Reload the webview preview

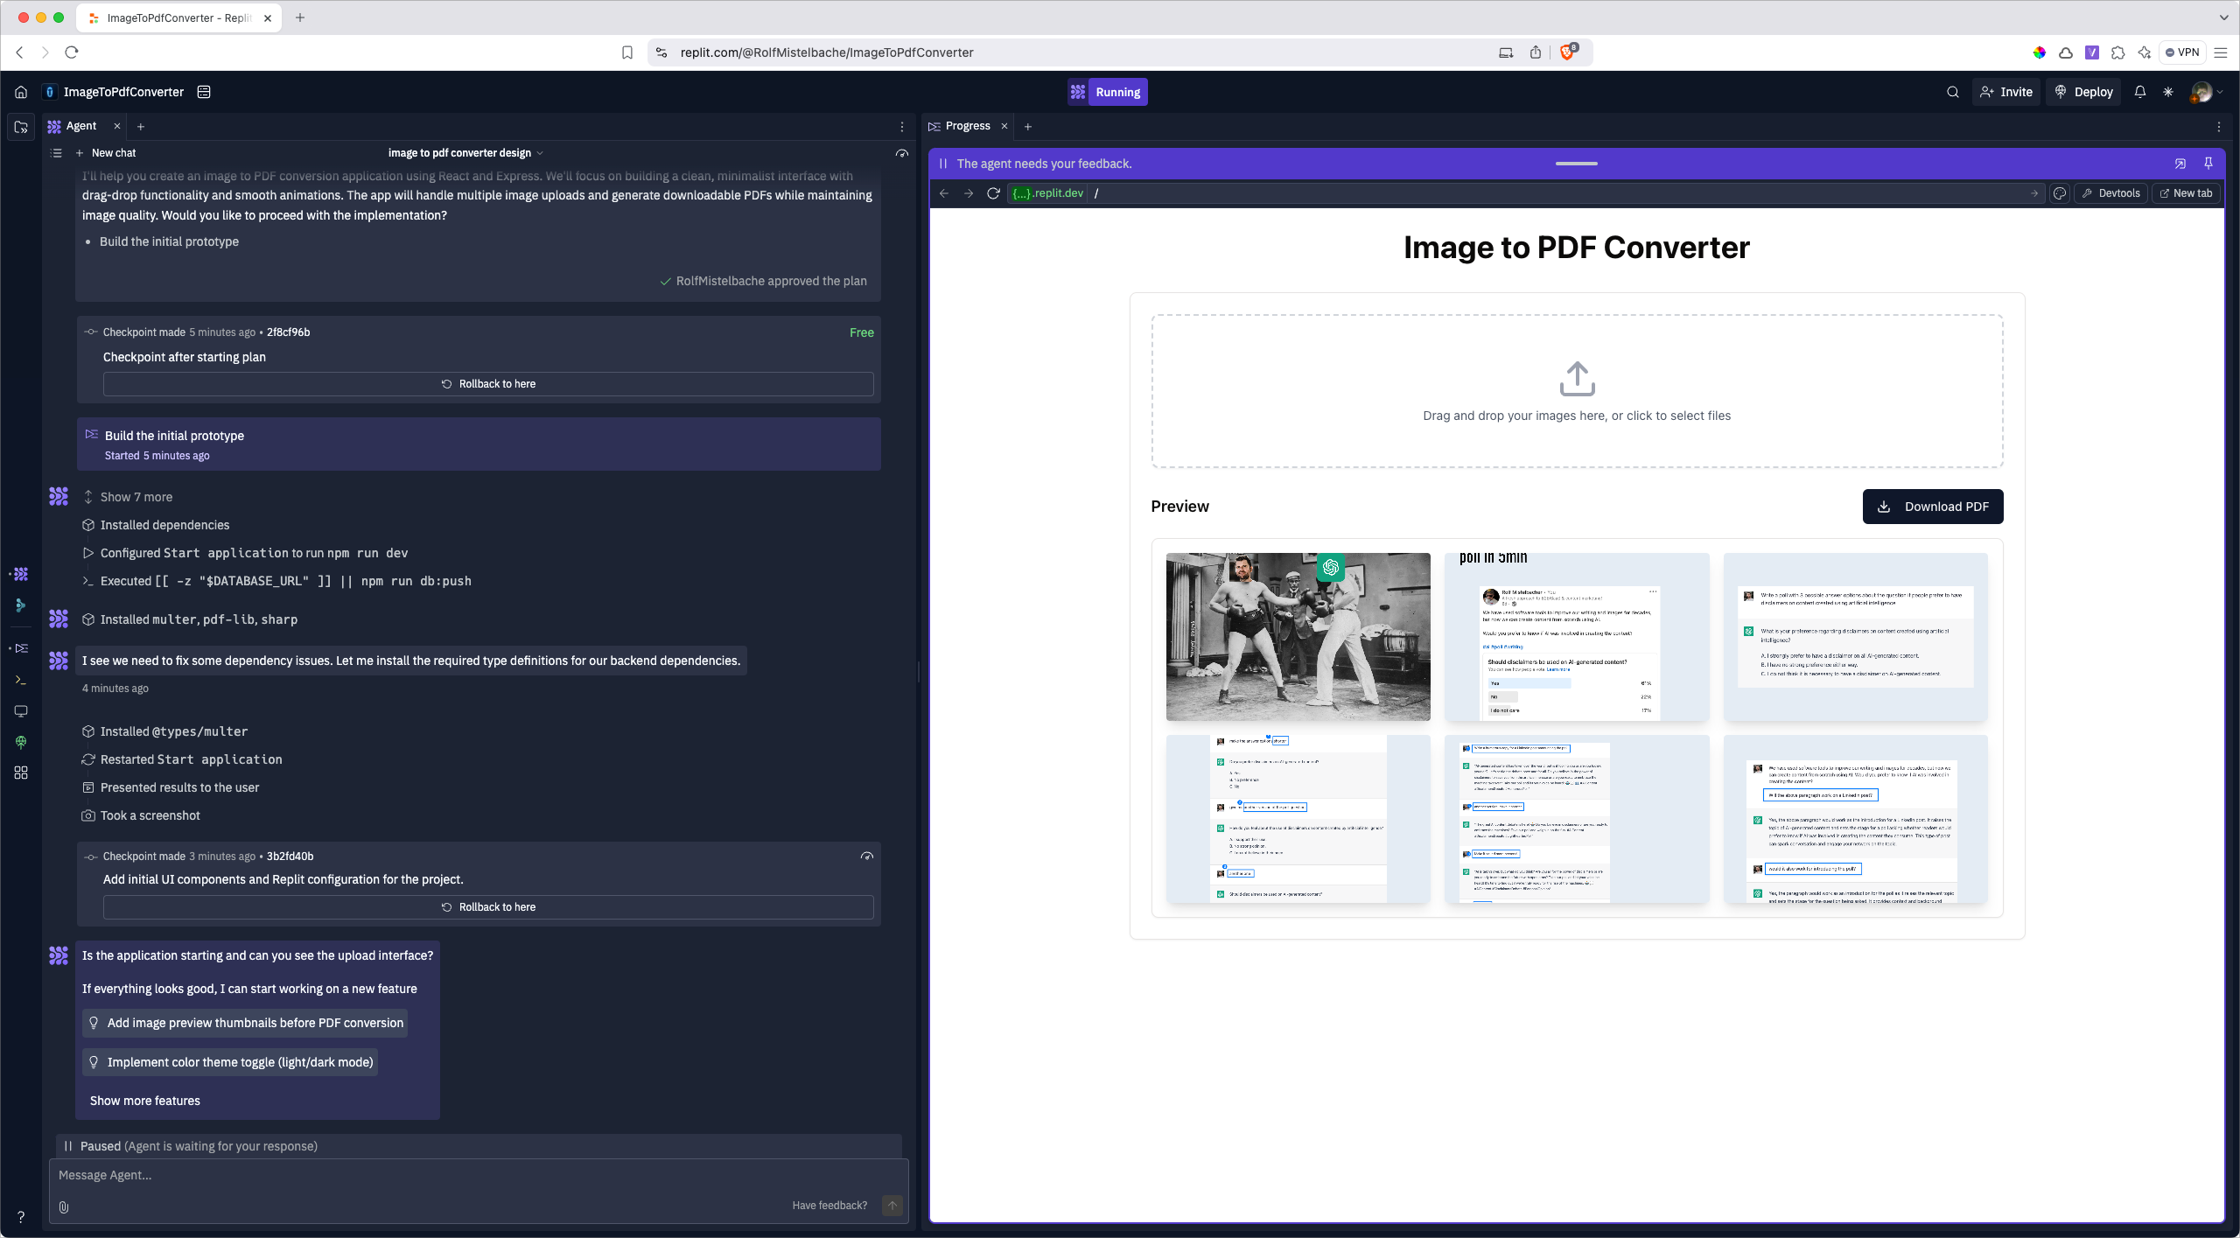[x=993, y=193]
